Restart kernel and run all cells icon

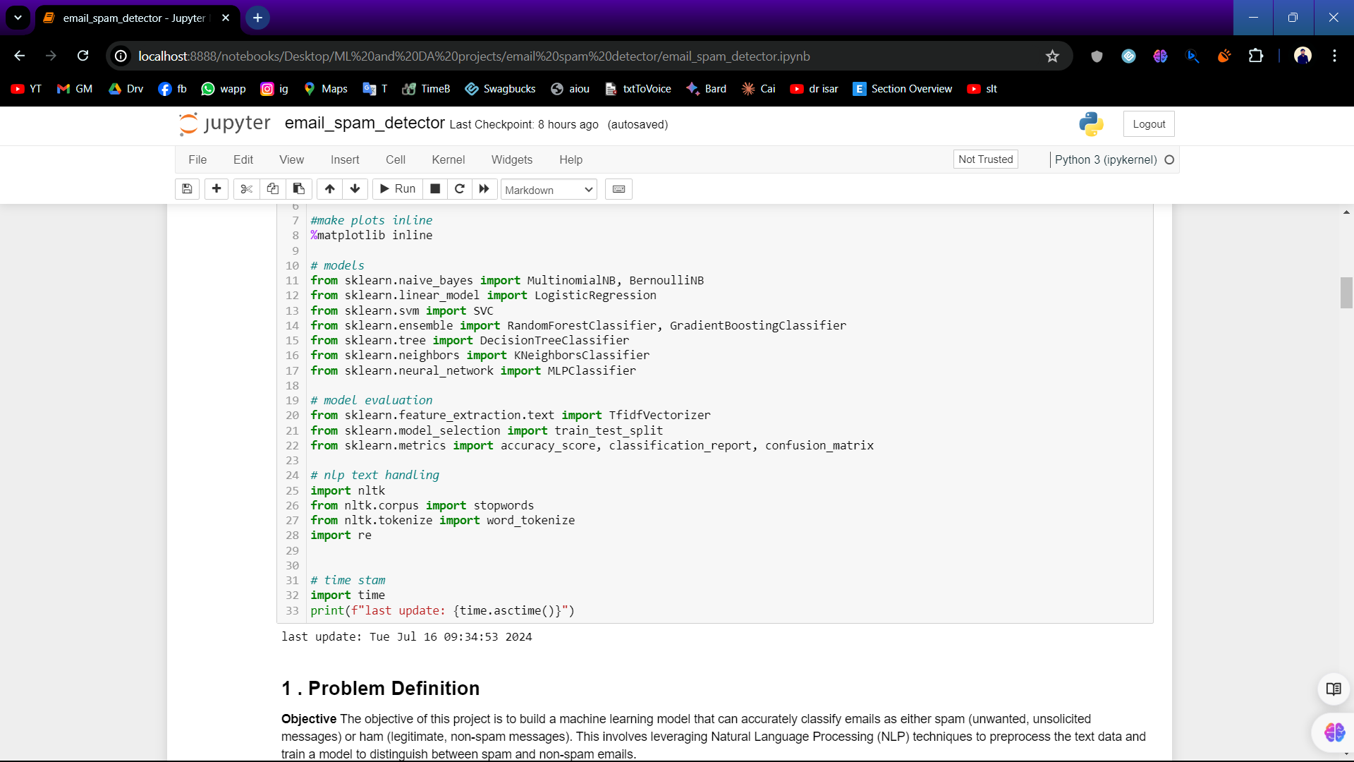(x=484, y=189)
